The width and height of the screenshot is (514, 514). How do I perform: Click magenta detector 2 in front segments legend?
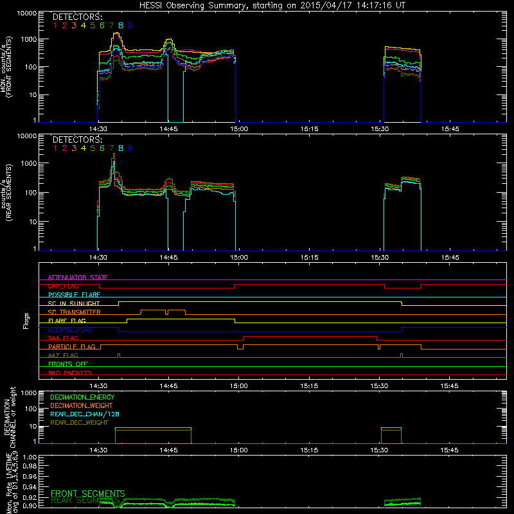65,25
